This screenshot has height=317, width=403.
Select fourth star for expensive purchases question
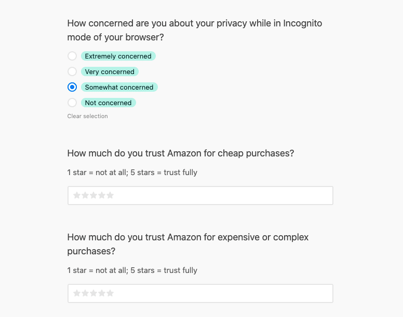click(102, 293)
